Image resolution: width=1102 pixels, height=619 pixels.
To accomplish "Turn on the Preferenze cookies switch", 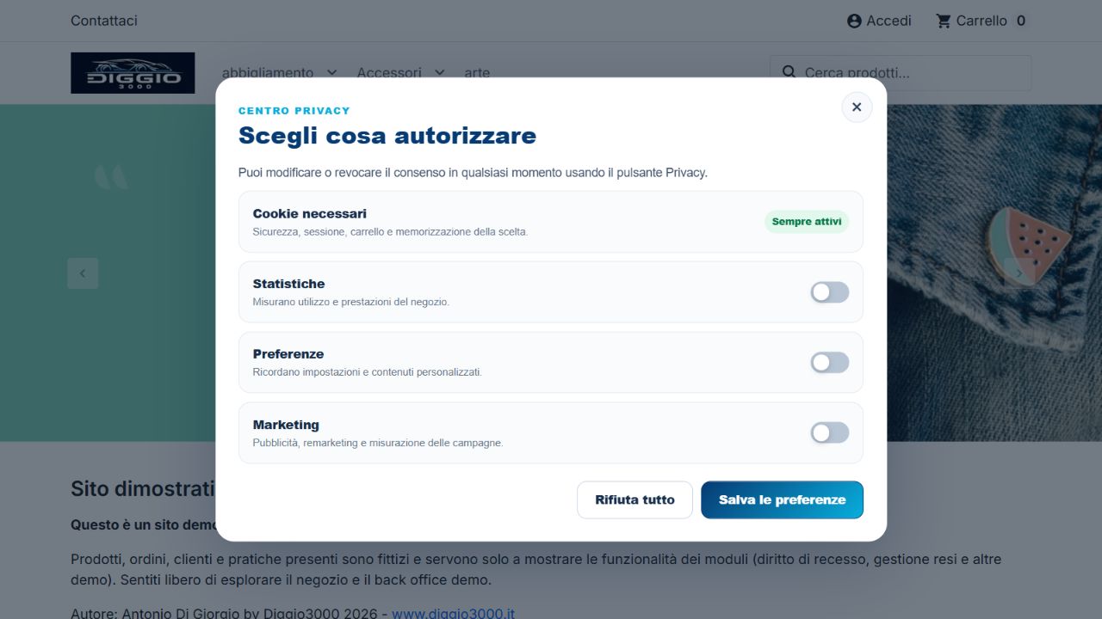I will 830,363.
